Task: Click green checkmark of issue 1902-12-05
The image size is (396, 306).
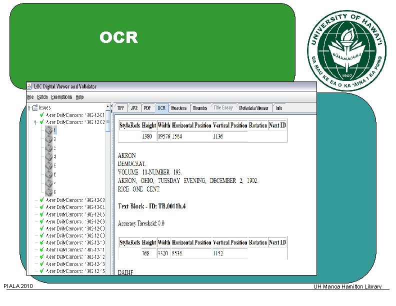Action: [42, 214]
